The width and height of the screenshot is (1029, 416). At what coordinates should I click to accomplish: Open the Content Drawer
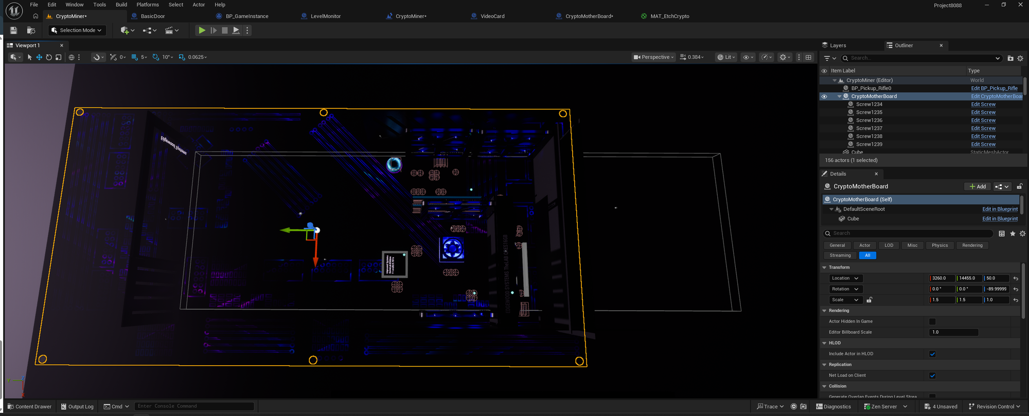[x=29, y=406]
